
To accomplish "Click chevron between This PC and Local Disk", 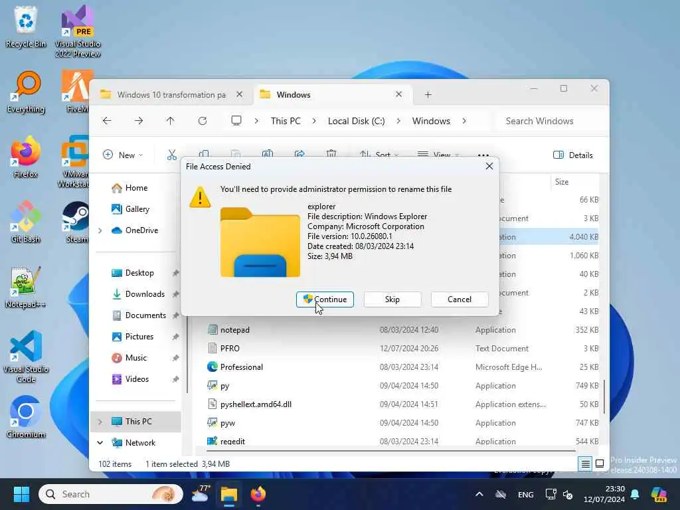I will click(314, 121).
